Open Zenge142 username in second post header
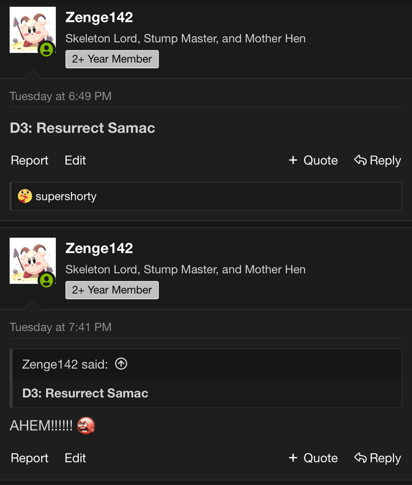412x485 pixels. point(99,248)
